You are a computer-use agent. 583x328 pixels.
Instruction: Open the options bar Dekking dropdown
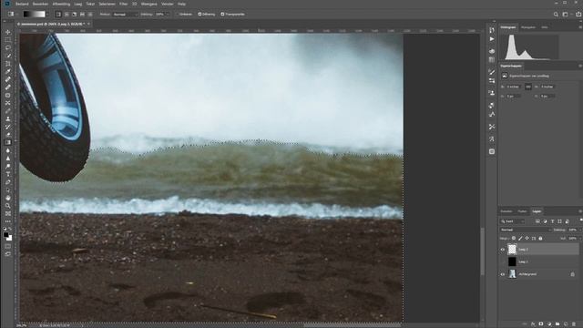pos(167,15)
